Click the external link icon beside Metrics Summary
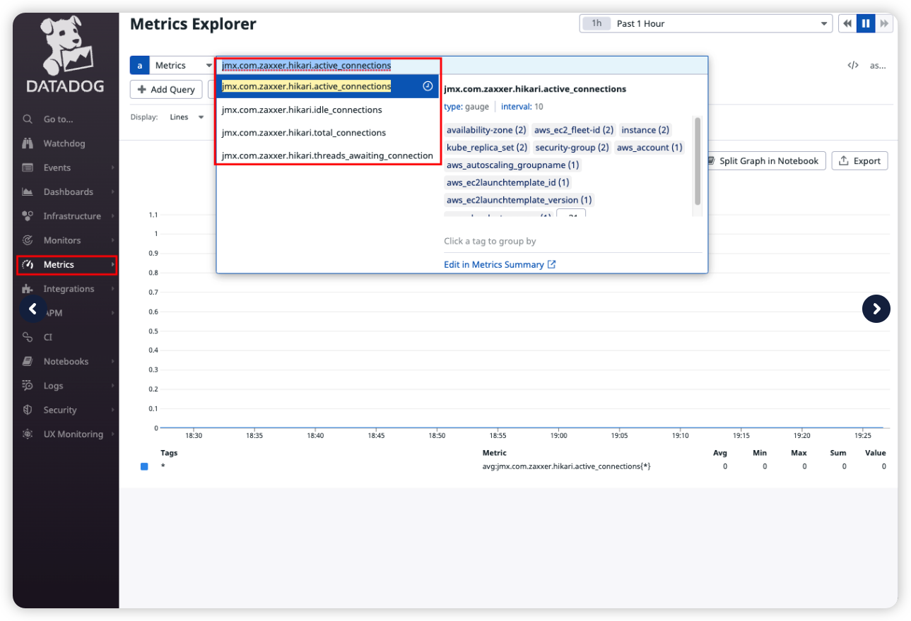 click(552, 264)
